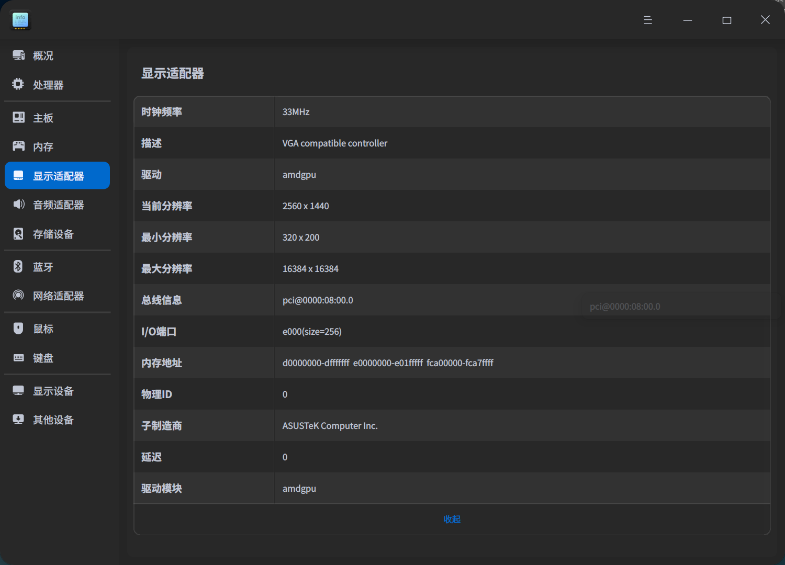The height and width of the screenshot is (565, 785).
Task: Click the 驱动模块 row label
Action: 162,489
